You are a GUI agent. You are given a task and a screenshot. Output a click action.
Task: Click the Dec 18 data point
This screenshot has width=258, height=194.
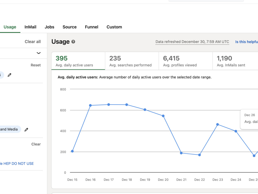[127, 105]
